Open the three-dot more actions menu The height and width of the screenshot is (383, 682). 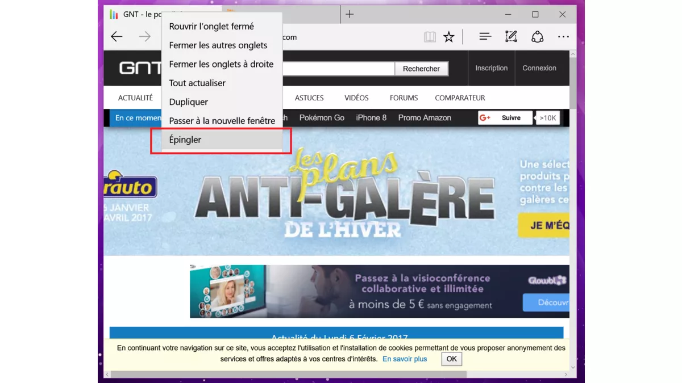point(563,37)
